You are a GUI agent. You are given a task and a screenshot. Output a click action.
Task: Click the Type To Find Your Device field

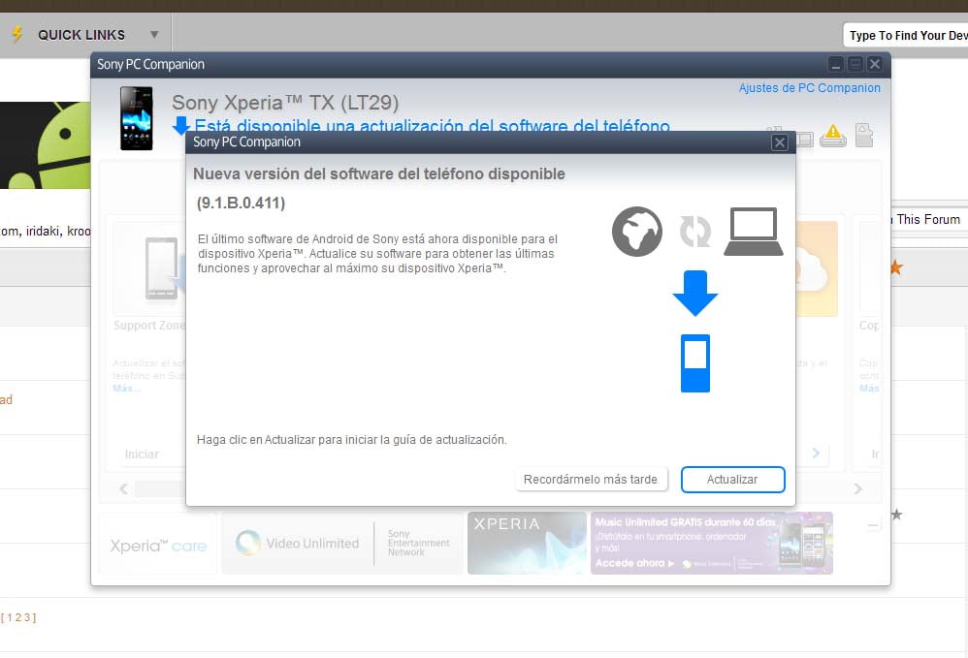click(906, 35)
